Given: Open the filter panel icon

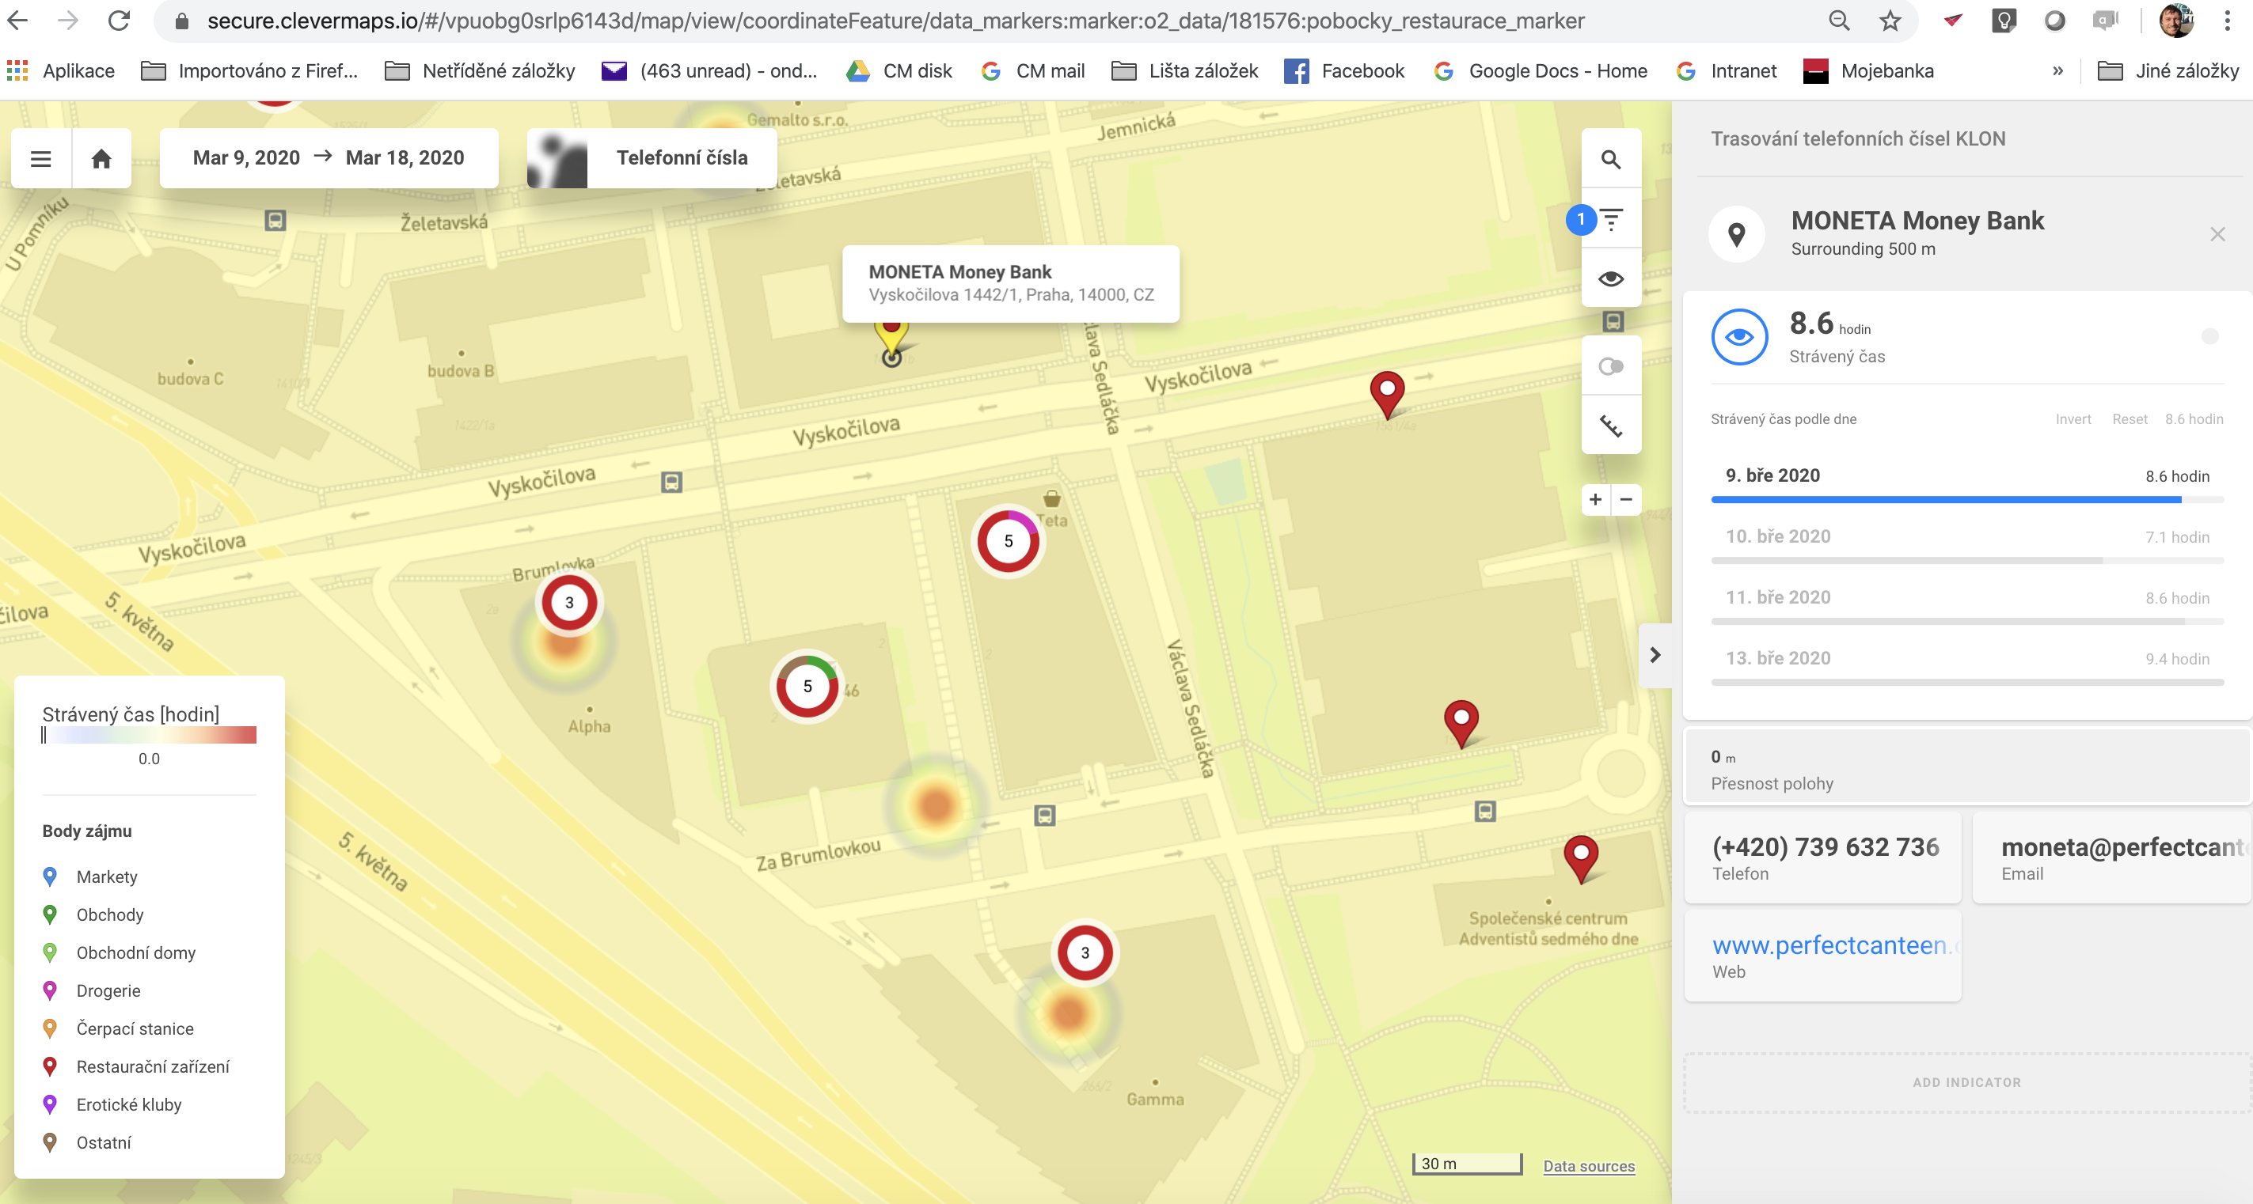Looking at the screenshot, I should click(1611, 219).
